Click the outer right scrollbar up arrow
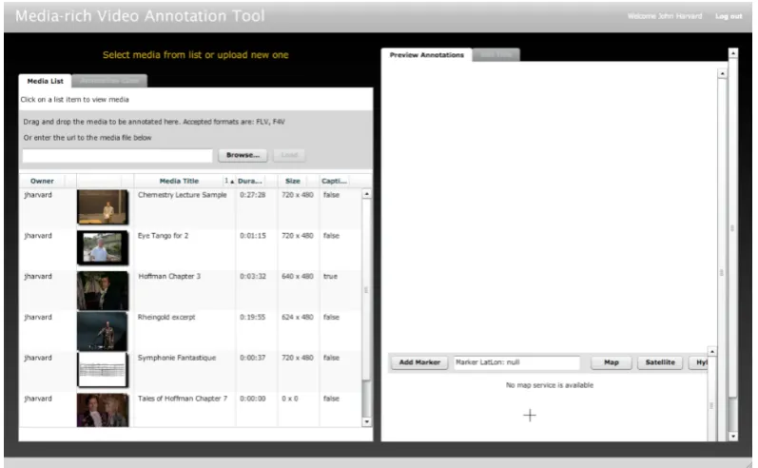This screenshot has height=468, width=758. pos(733,53)
